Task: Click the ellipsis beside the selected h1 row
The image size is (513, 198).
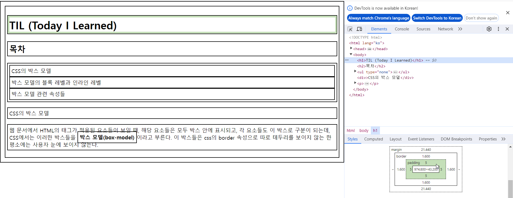Action: [347, 60]
